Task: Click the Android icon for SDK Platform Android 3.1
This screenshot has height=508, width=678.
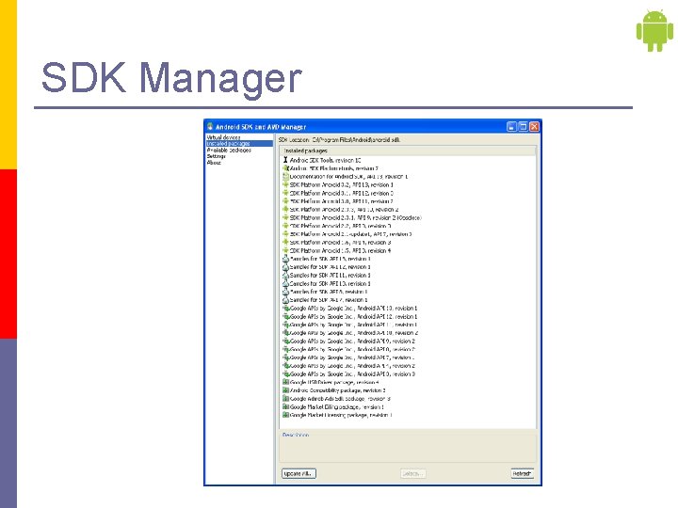Action: 285,193
